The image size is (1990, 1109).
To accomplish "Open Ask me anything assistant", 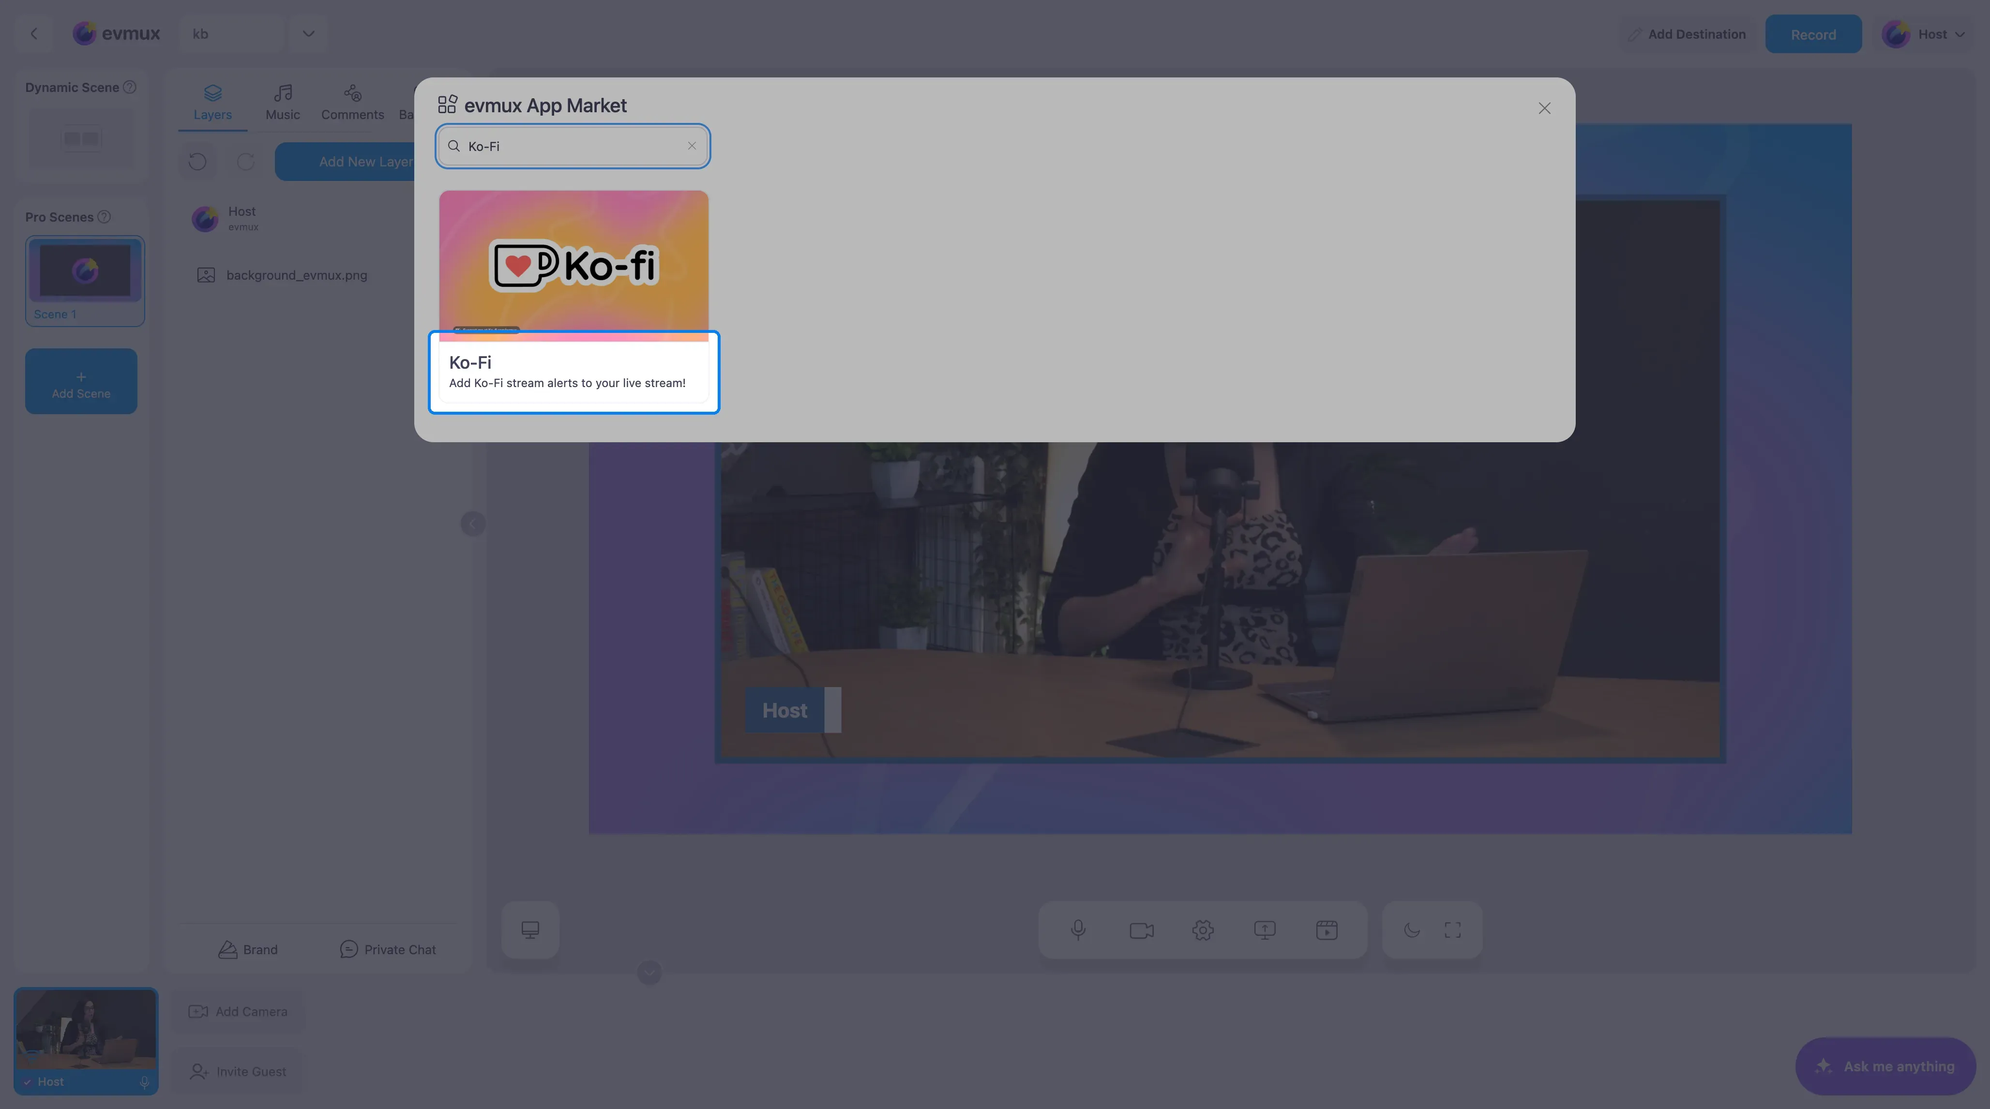I will (x=1885, y=1066).
